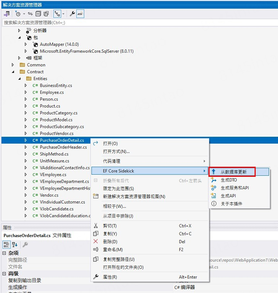The width and height of the screenshot is (278, 293).
Task: Select 从数据库更新 in the submenu
Action: point(234,172)
